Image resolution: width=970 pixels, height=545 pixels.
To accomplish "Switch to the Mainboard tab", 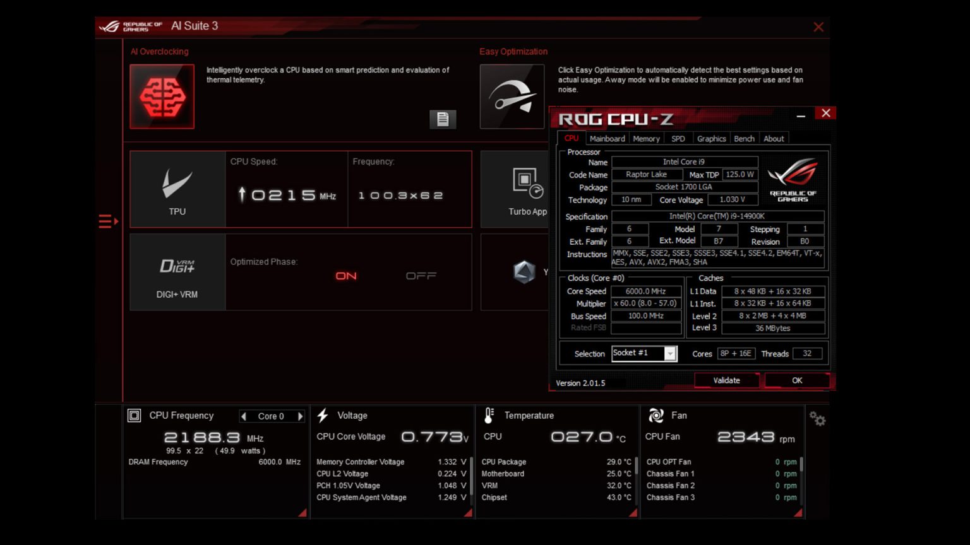I will click(607, 139).
